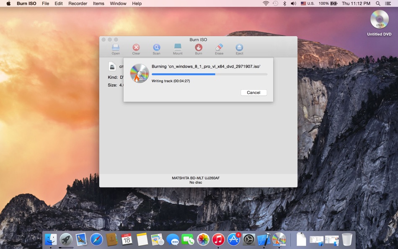Viewport: 398px width, 249px height.
Task: Open Mail stamp icon in the dock
Action: [81, 239]
